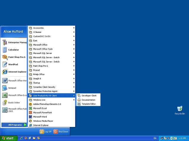Click the Start button
The image size is (189, 141).
tap(9, 138)
